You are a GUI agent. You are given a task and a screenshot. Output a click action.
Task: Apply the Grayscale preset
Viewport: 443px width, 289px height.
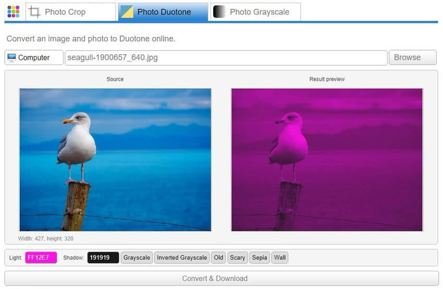pyautogui.click(x=137, y=258)
